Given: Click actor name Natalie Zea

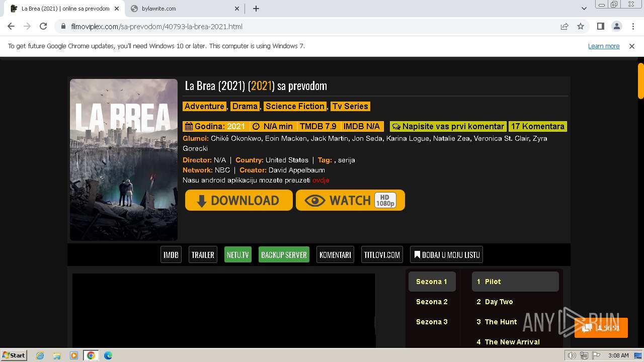Looking at the screenshot, I should pos(451,138).
